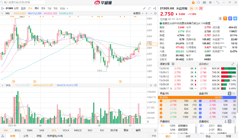Open 更多 more indicators
This screenshot has height=138, width=238.
click(x=126, y=130)
